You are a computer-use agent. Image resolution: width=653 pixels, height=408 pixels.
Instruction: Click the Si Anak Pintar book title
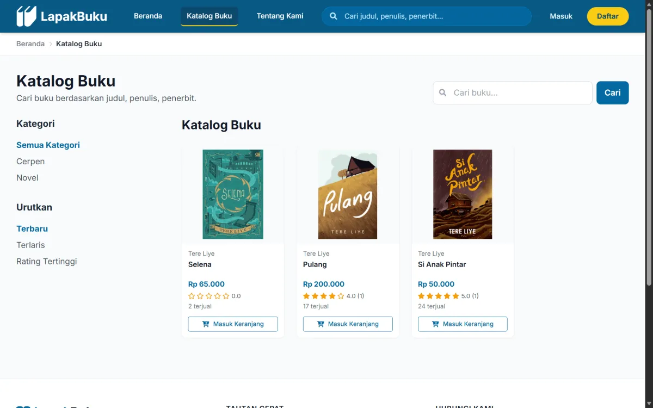442,264
